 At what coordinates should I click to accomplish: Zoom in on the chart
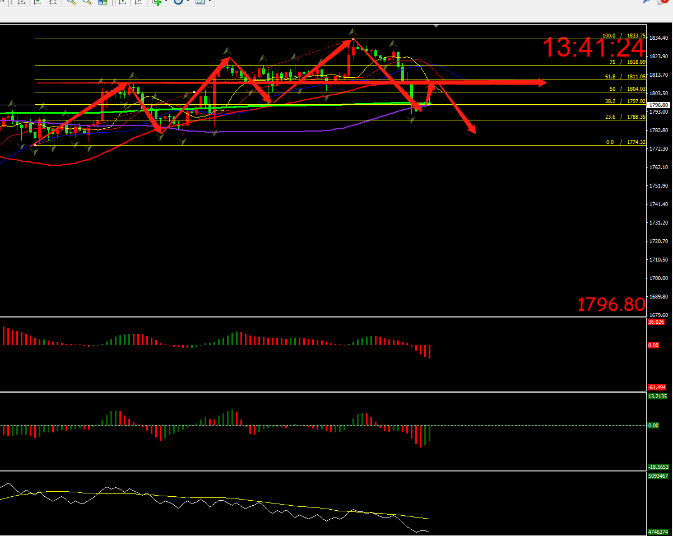click(x=72, y=2)
